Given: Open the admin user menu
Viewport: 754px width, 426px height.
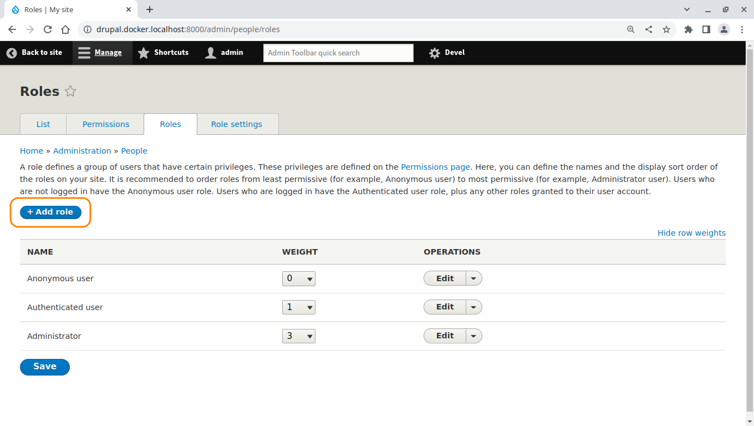Looking at the screenshot, I should pos(225,53).
